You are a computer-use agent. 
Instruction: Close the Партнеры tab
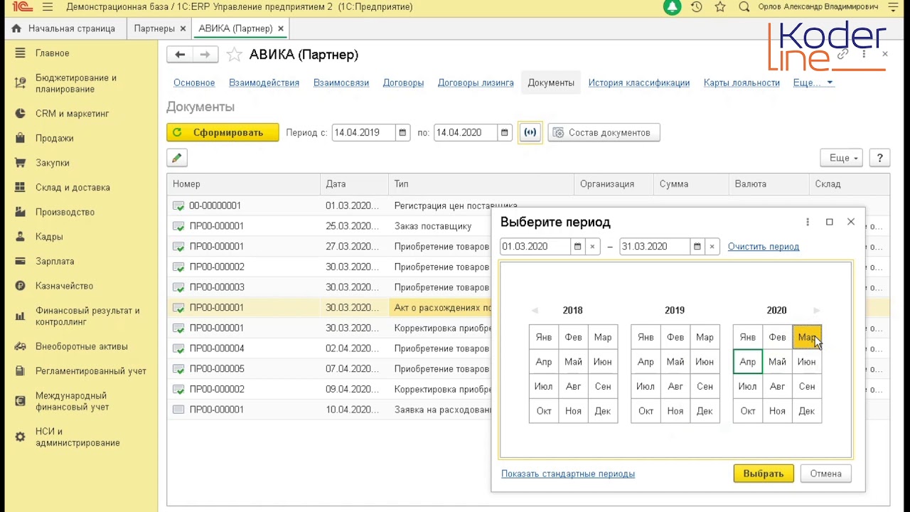183,28
